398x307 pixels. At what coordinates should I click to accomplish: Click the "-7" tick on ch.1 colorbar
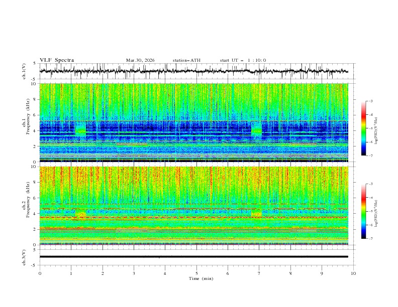point(371,156)
